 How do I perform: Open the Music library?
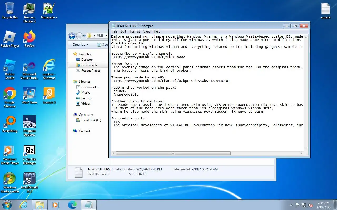[x=85, y=93]
